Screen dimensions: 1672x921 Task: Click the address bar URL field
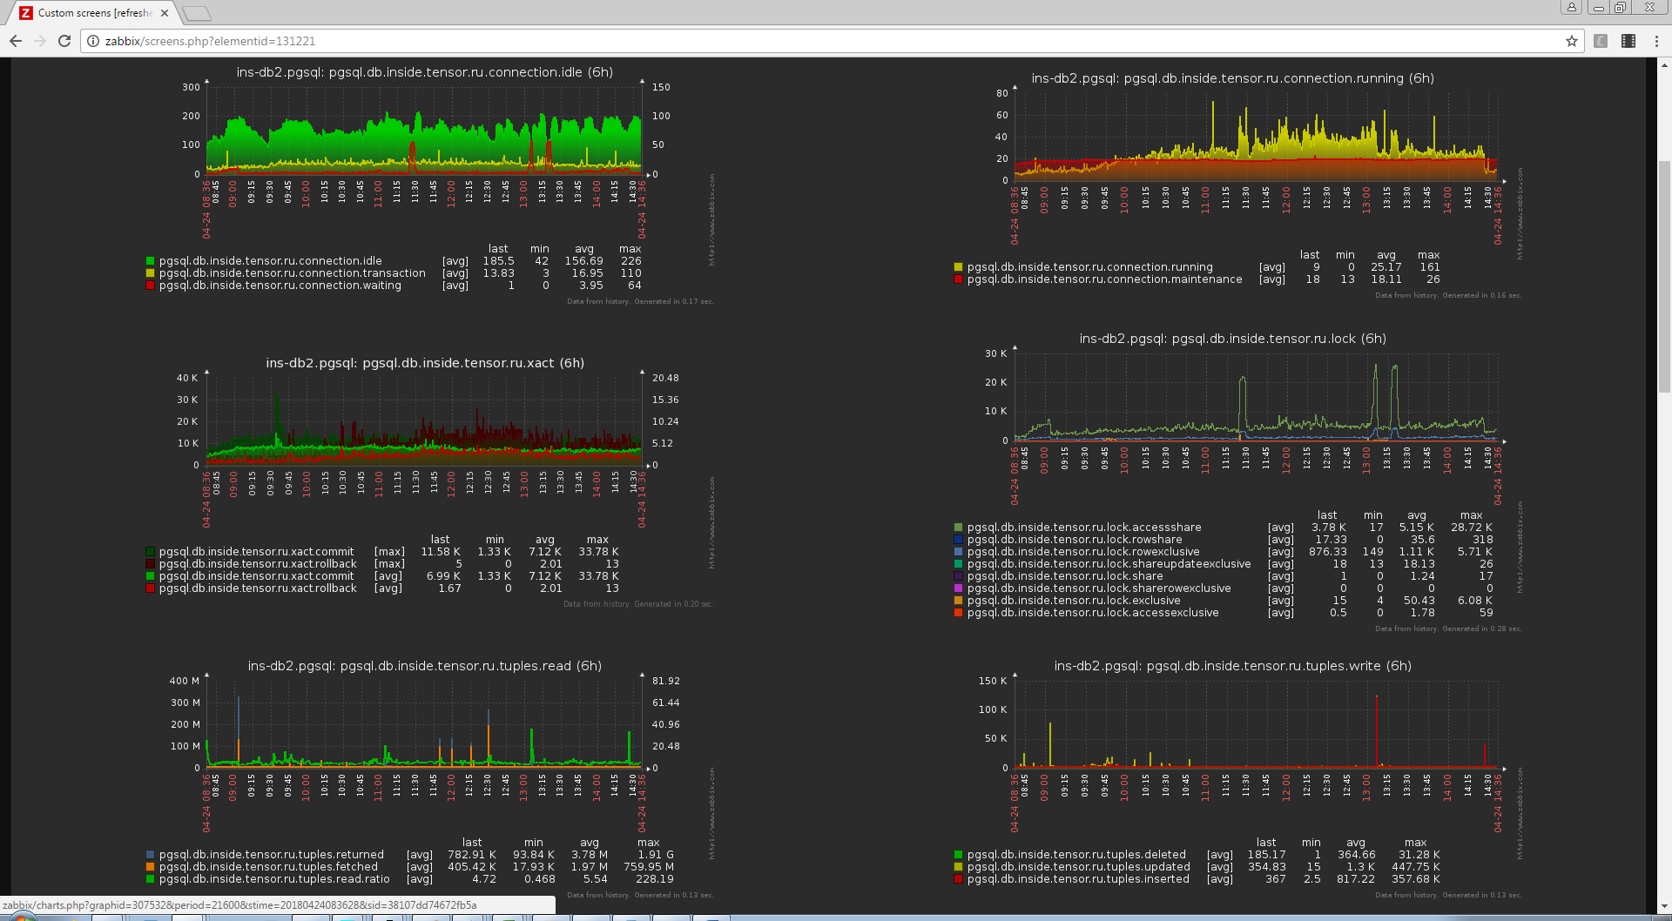(827, 41)
